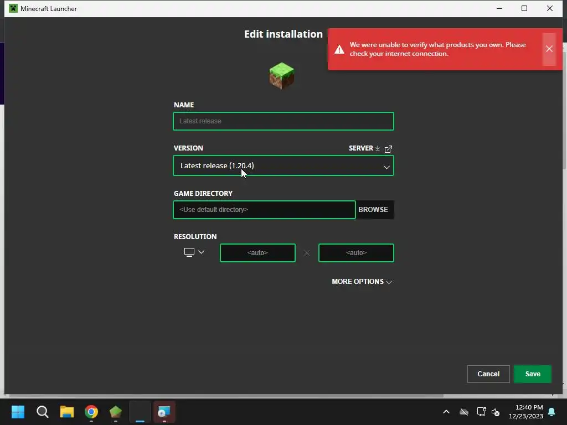Dismiss the red error notification
Screen dimensions: 567x425
(x=549, y=49)
